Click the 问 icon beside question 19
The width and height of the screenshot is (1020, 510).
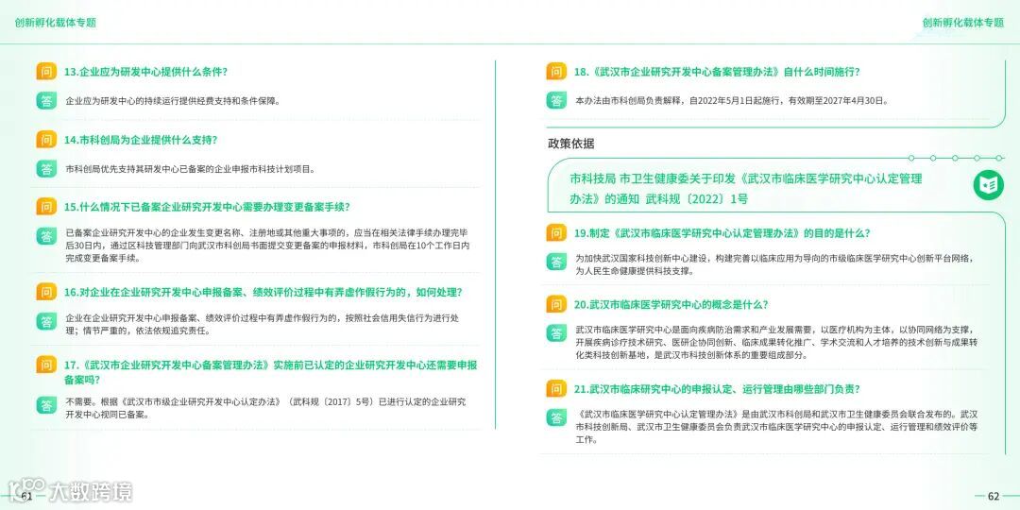point(556,232)
